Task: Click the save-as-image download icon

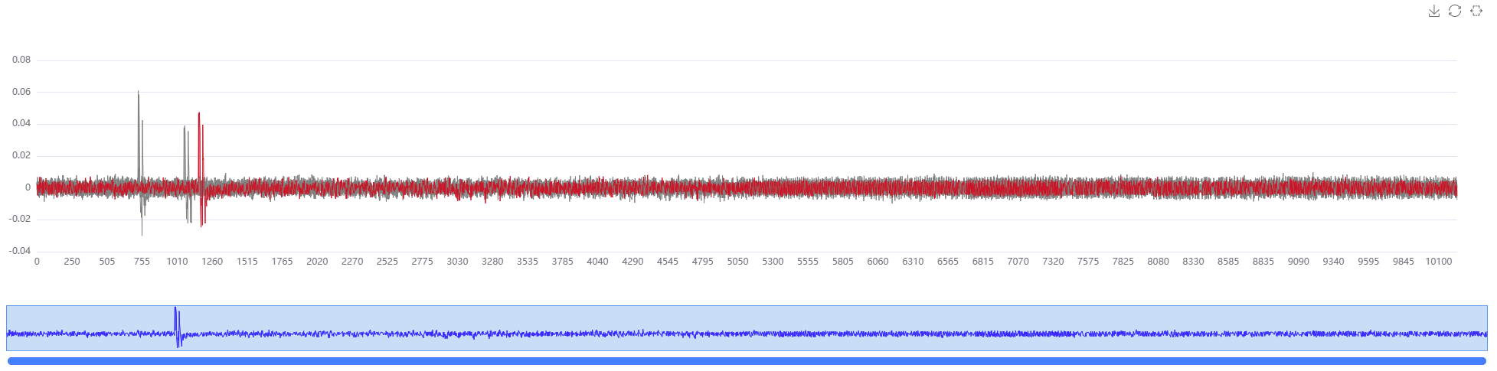Action: tap(1433, 11)
